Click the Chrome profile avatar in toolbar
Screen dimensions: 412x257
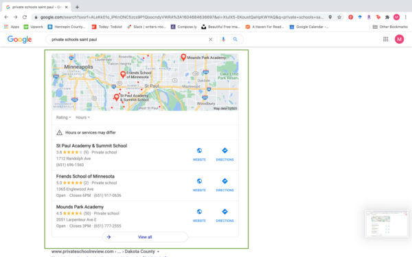click(396, 17)
